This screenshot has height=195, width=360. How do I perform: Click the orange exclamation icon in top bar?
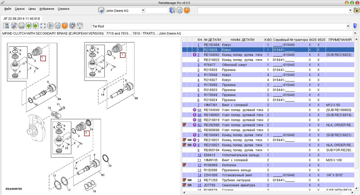tap(187, 10)
